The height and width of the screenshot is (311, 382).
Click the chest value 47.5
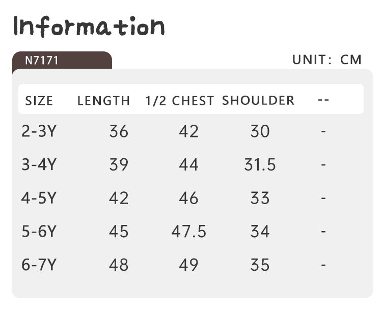189,232
